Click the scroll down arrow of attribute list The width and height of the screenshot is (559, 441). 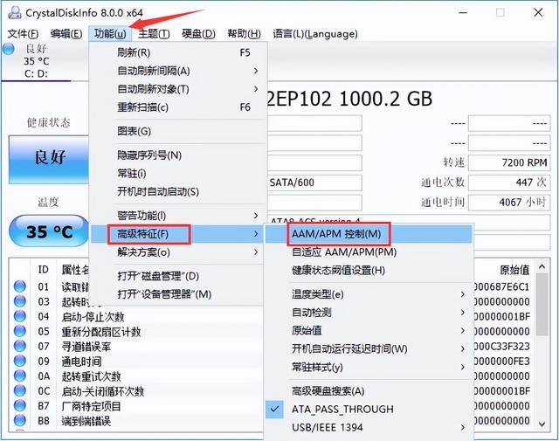[542, 424]
